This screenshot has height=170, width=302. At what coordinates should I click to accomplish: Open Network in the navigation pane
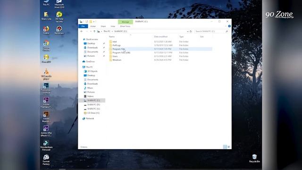click(90, 119)
